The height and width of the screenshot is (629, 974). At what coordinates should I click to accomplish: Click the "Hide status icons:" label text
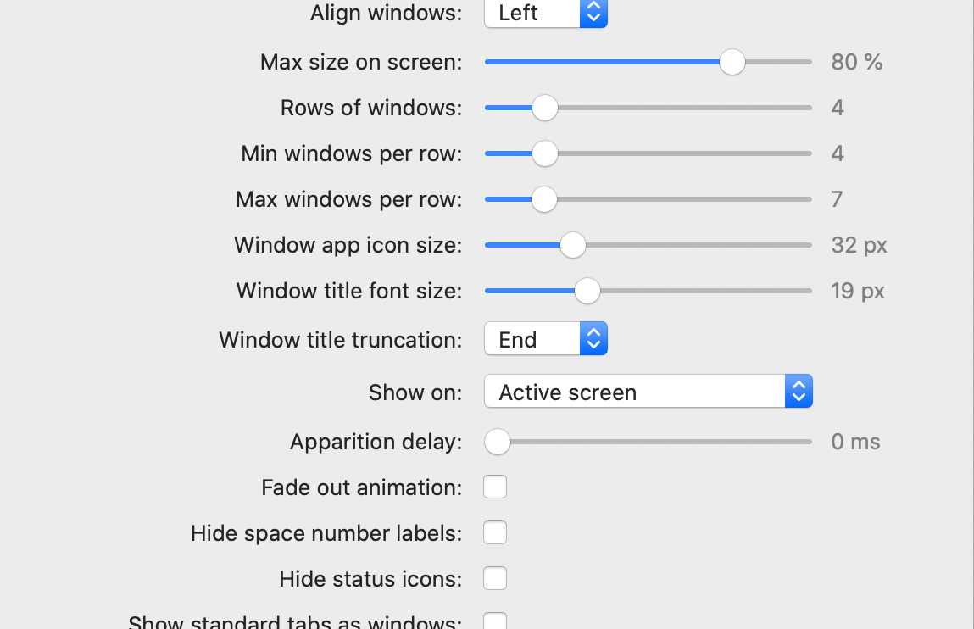click(370, 579)
